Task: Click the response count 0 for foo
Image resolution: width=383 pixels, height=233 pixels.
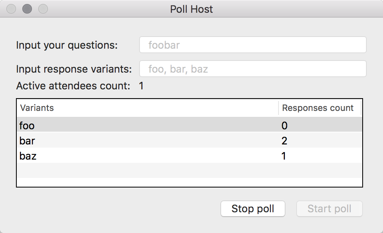Action: pos(284,126)
